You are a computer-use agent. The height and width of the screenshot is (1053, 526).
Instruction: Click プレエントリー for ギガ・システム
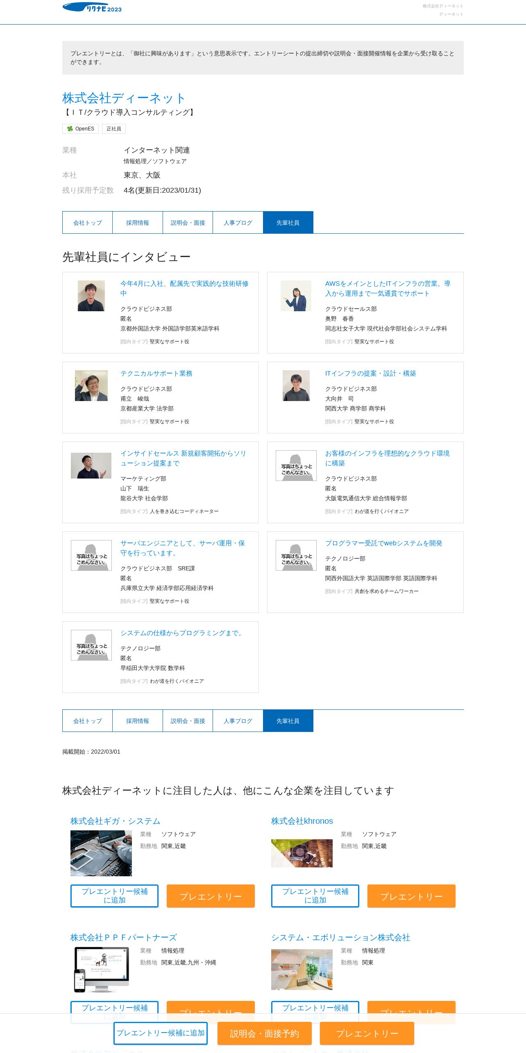[211, 896]
